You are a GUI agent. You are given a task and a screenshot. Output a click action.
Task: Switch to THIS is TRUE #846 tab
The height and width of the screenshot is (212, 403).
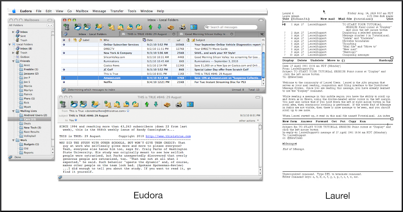(149, 34)
